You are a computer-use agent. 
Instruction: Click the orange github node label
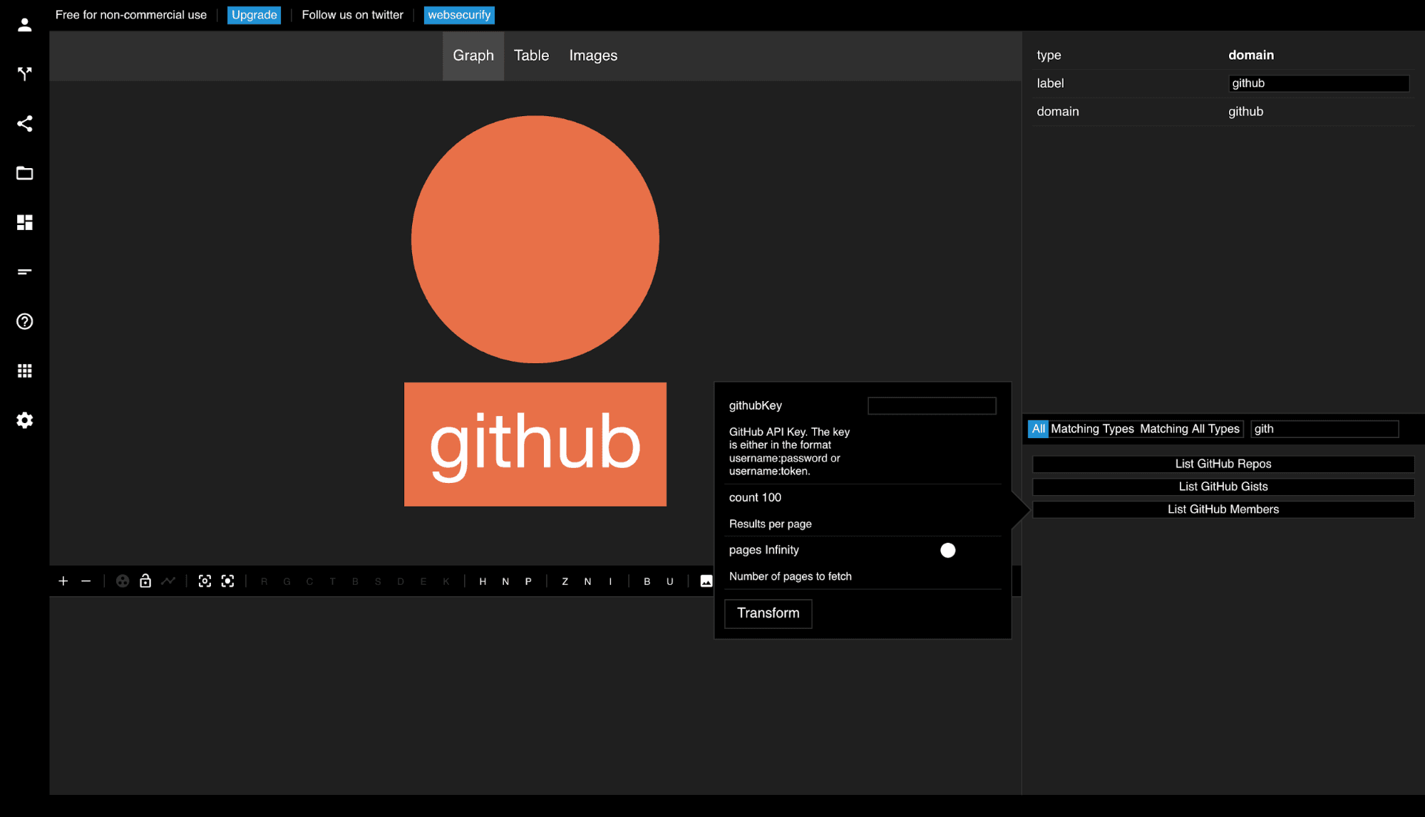click(x=535, y=444)
